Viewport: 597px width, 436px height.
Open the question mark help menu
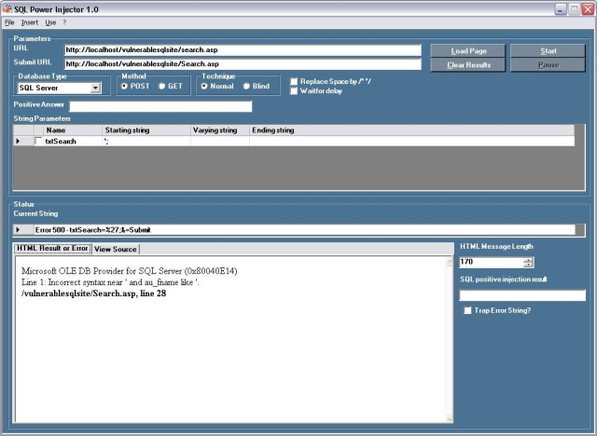[x=64, y=22]
